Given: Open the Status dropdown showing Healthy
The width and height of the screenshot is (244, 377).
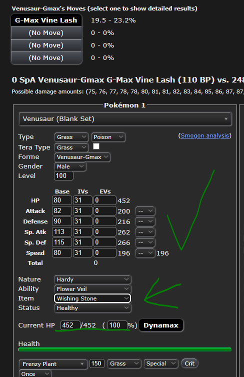Looking at the screenshot, I should tap(92, 308).
